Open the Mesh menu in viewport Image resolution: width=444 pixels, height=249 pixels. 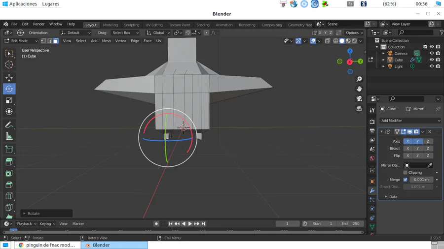tap(106, 41)
